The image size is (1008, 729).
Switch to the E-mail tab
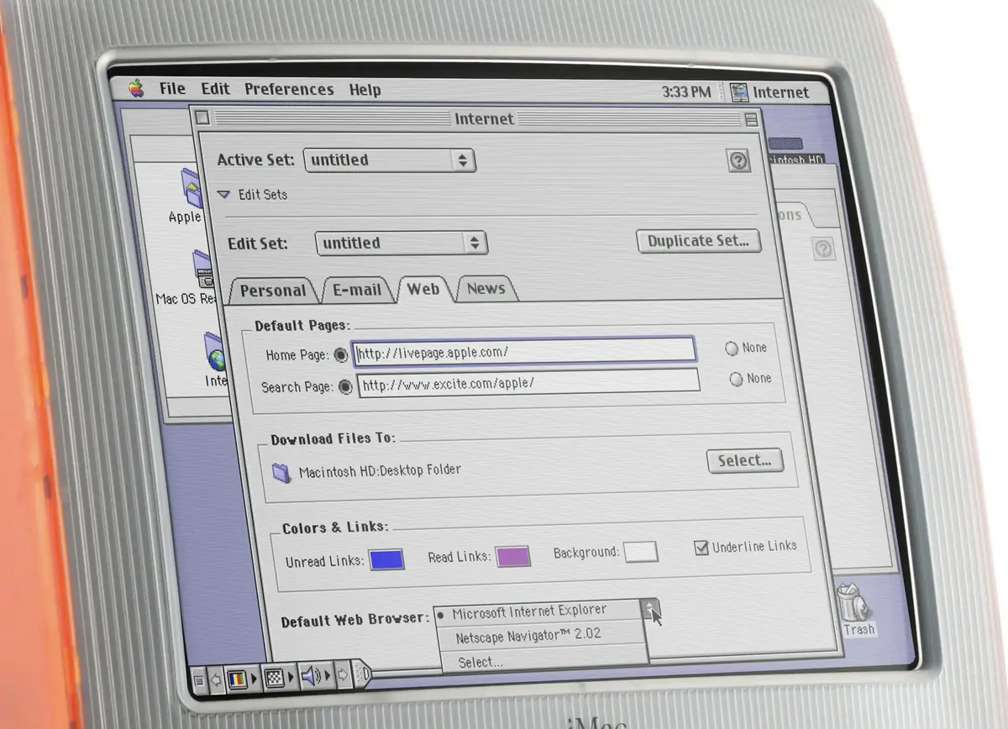pos(357,290)
